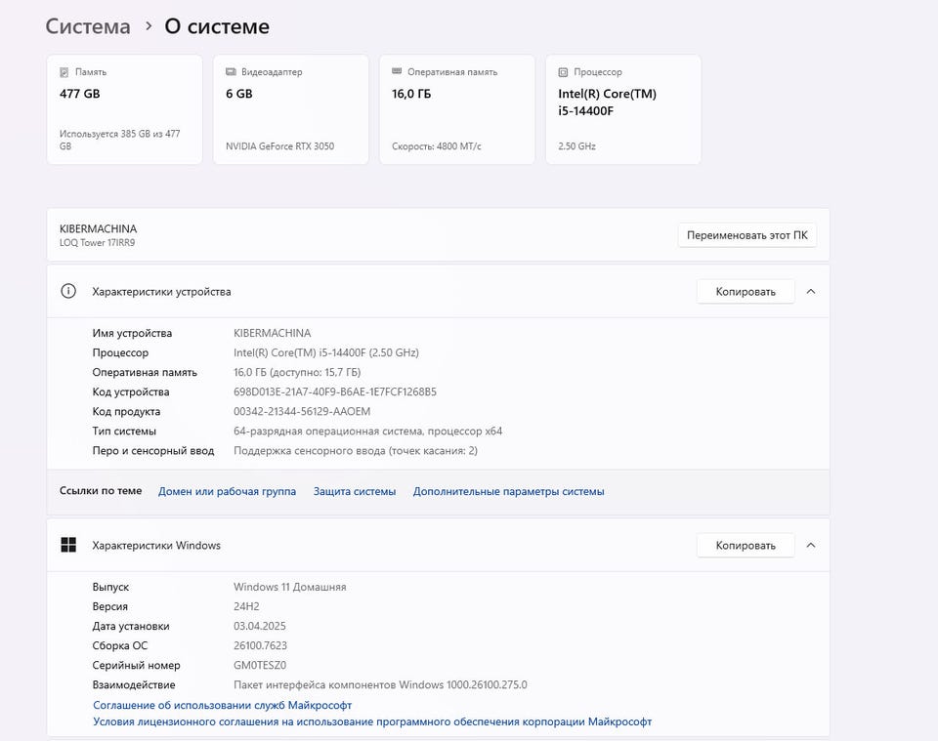Select the Intel Core i5-14400F processor card
This screenshot has width=938, height=741.
click(622, 109)
